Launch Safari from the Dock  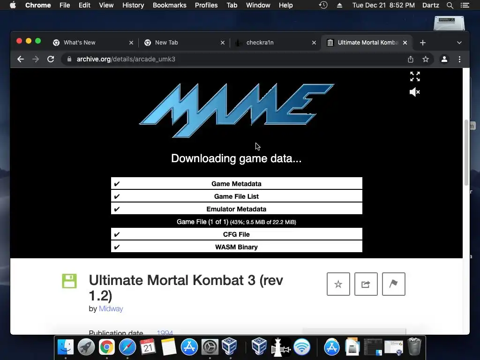click(x=127, y=347)
